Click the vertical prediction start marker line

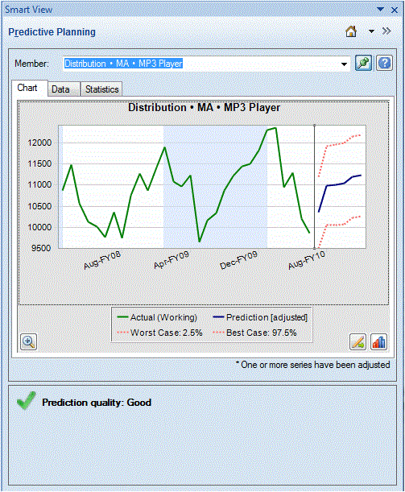[314, 187]
